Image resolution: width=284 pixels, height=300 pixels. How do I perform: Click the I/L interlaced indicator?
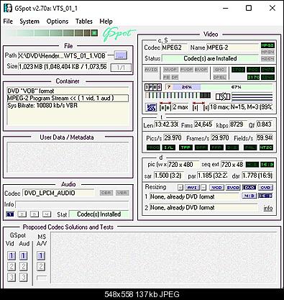(x=169, y=147)
